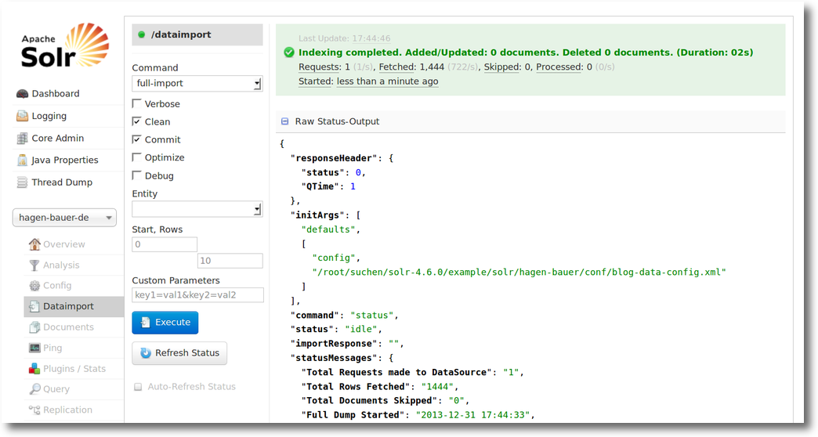The height and width of the screenshot is (437, 818).
Task: Uncheck the Clean option
Action: click(136, 121)
